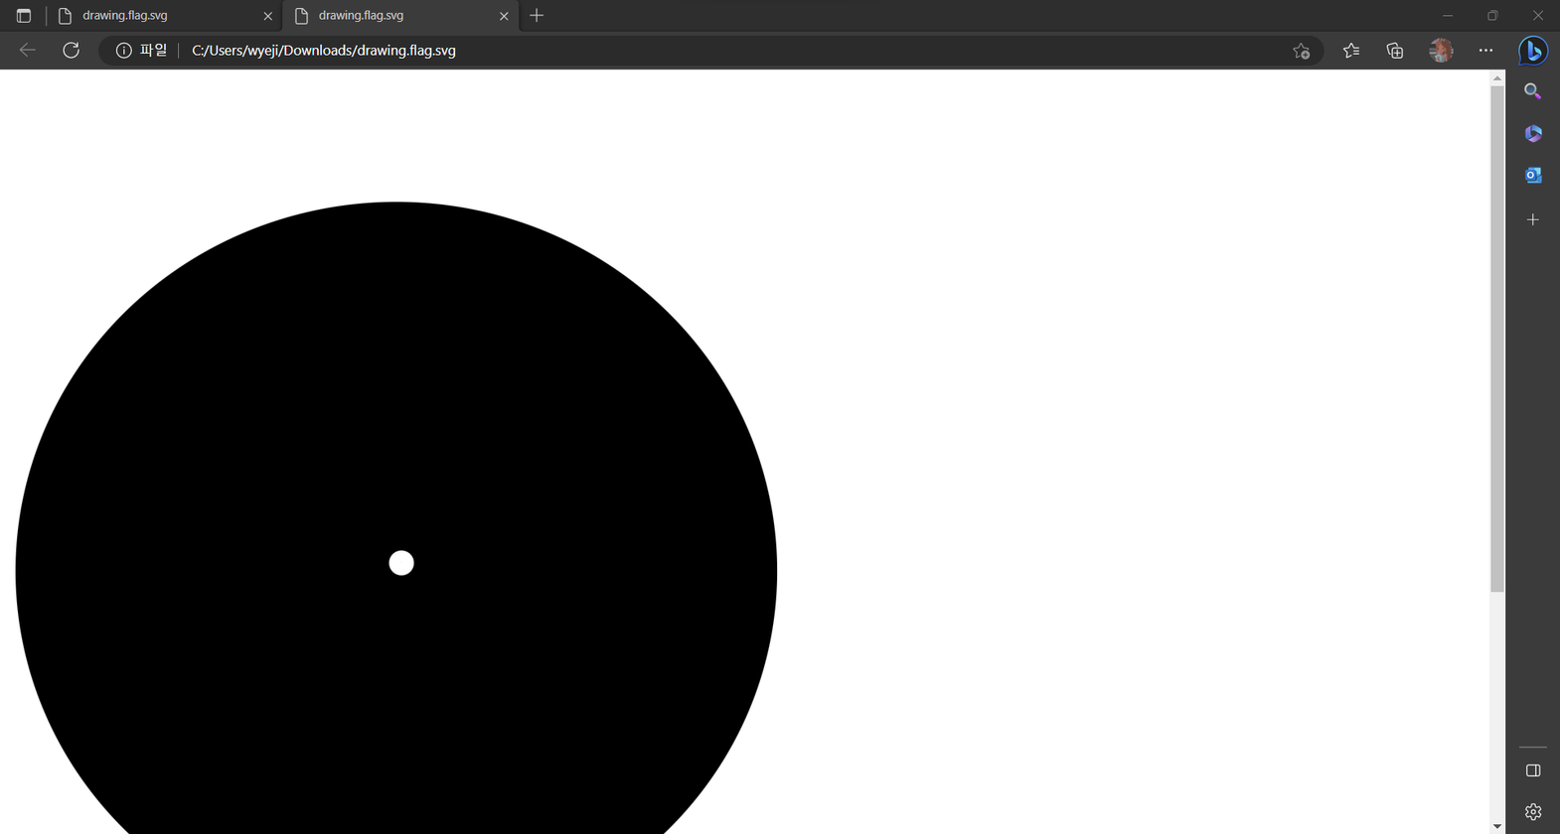Close the browser window

[1537, 16]
